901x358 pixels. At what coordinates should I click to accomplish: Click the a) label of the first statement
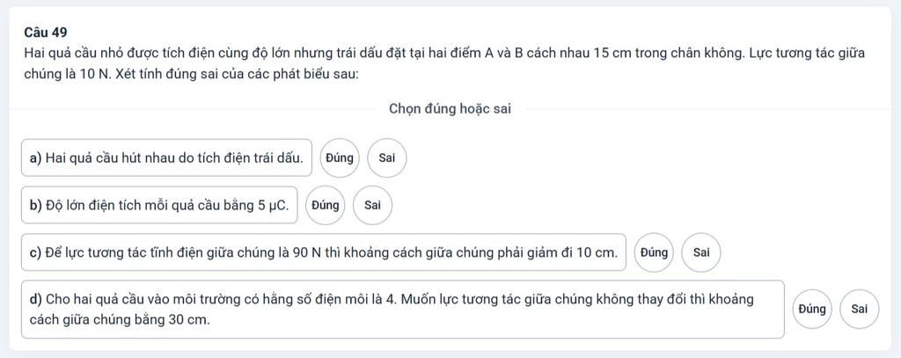click(x=36, y=158)
